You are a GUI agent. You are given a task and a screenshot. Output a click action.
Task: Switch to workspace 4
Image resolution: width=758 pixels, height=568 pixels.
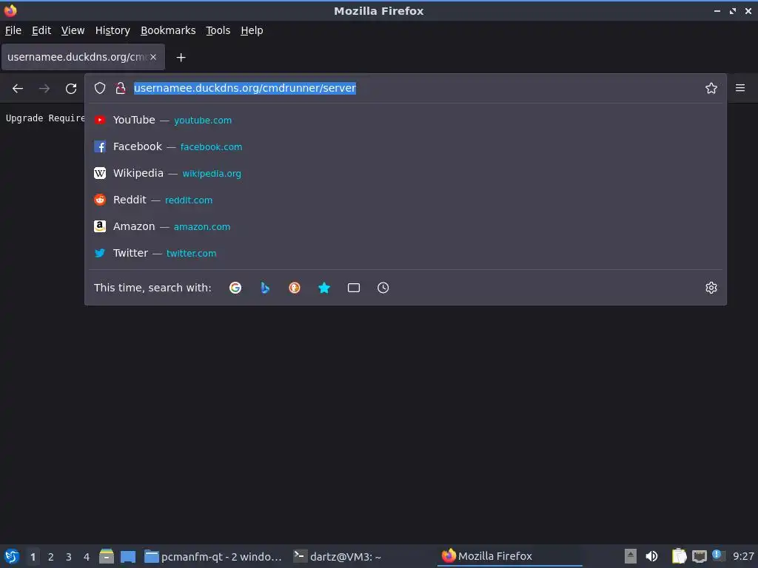click(87, 557)
